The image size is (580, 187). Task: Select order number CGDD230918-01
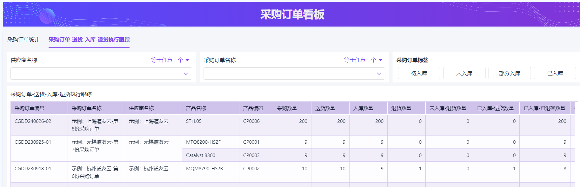click(33, 169)
